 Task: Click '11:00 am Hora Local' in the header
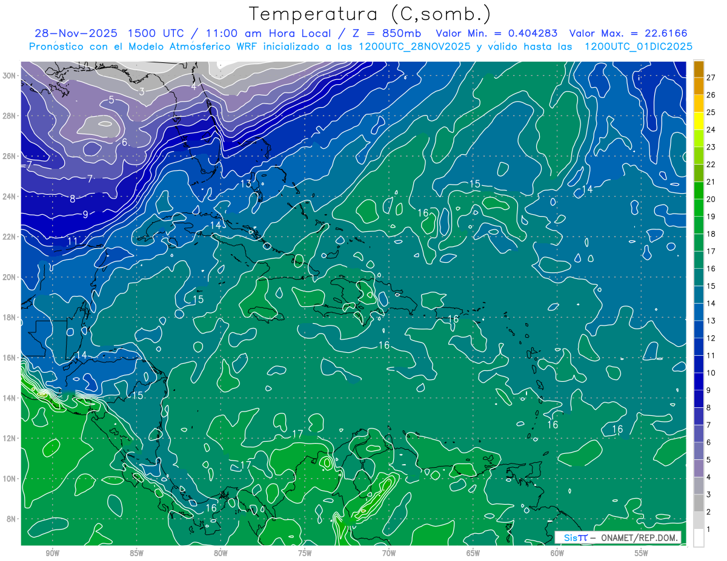tap(270, 33)
